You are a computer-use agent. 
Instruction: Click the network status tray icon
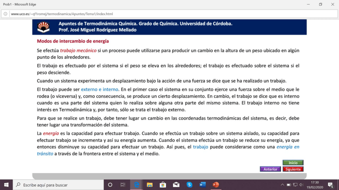[x=295, y=185]
